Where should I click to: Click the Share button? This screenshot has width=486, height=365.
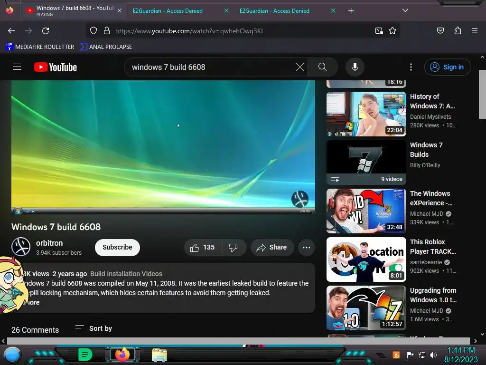[272, 247]
